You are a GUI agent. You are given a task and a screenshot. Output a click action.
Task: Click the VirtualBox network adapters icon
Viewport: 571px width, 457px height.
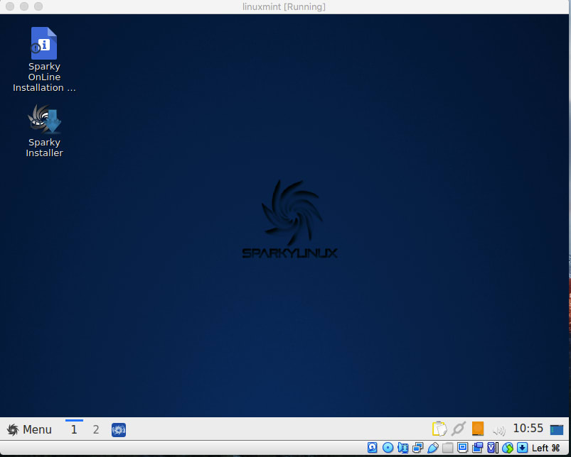417,448
